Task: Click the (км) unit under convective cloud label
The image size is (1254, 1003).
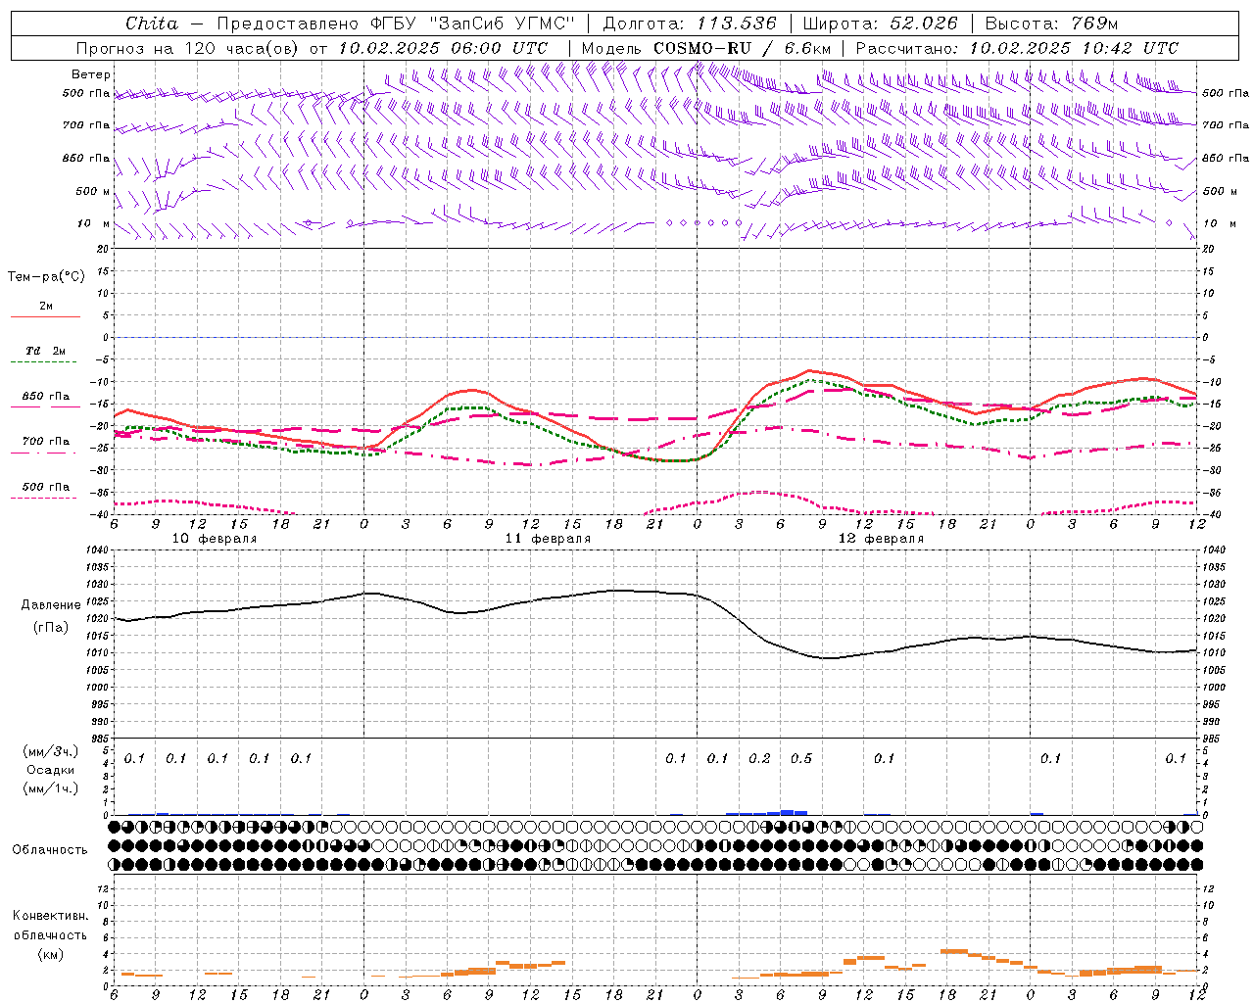Action: [x=51, y=954]
